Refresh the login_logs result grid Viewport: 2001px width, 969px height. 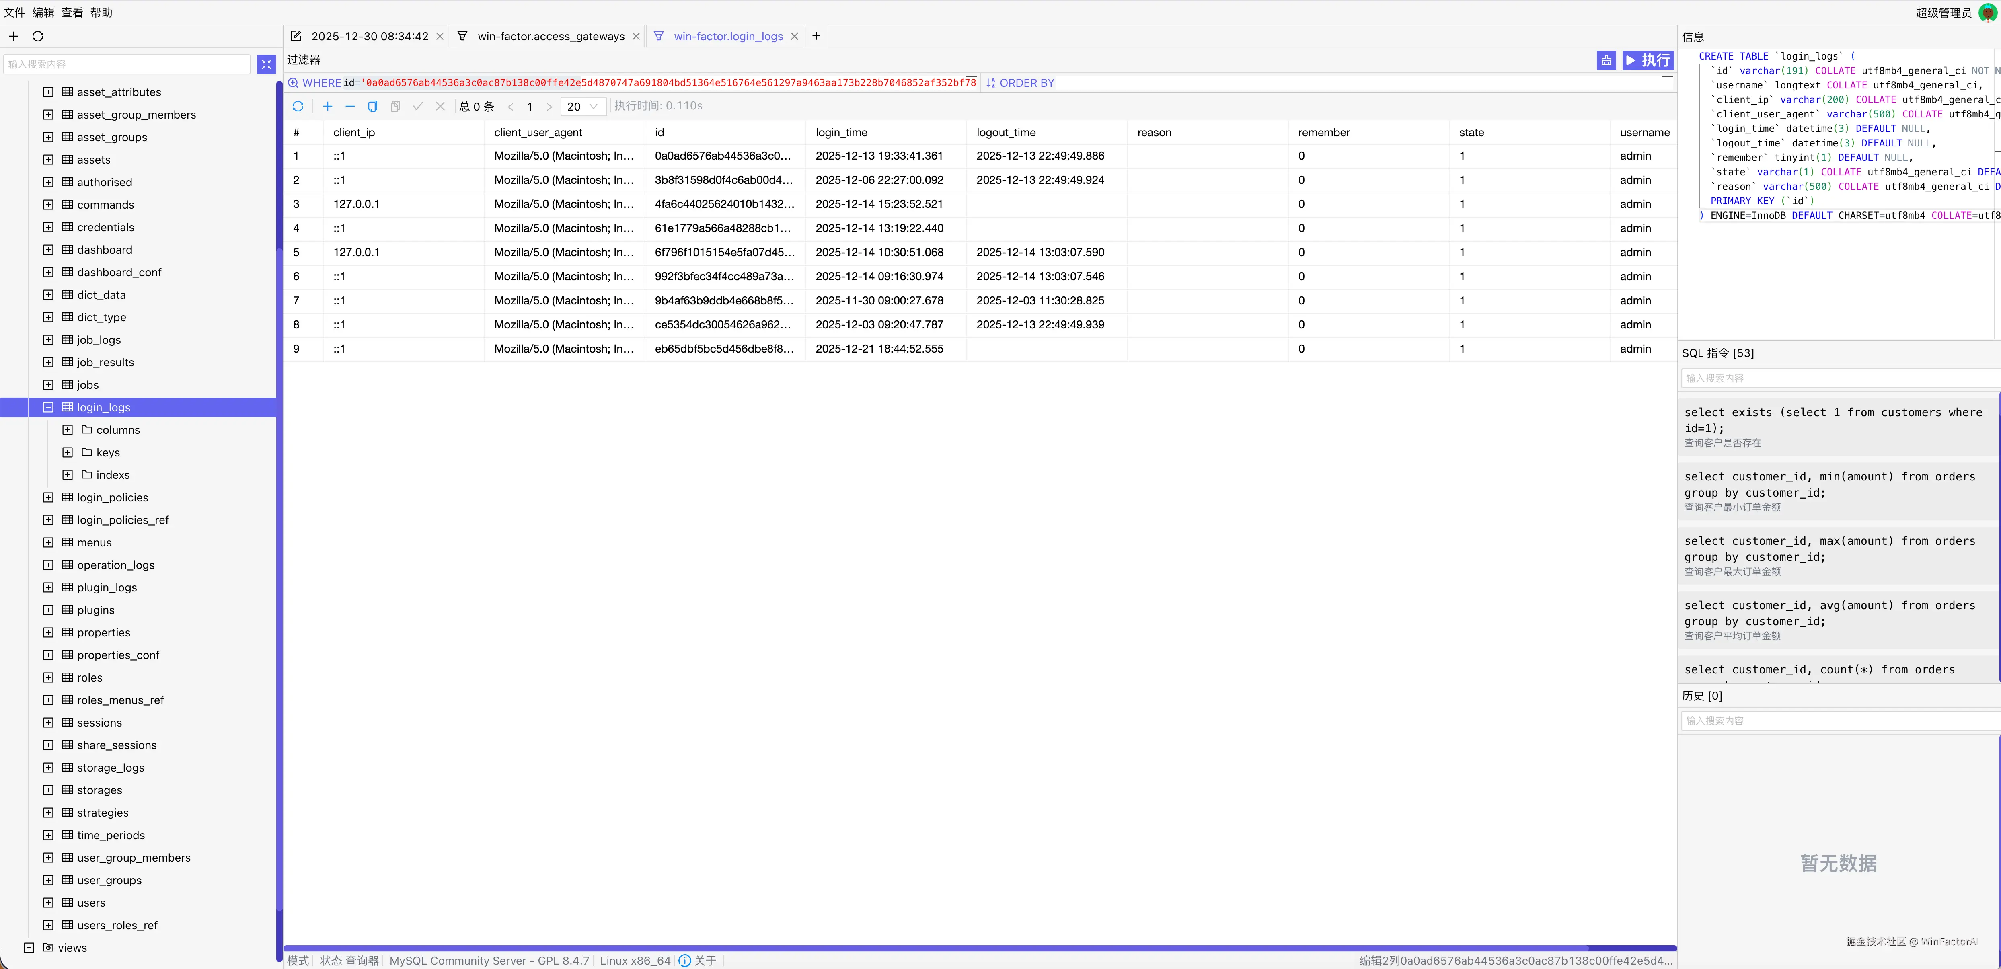tap(298, 107)
